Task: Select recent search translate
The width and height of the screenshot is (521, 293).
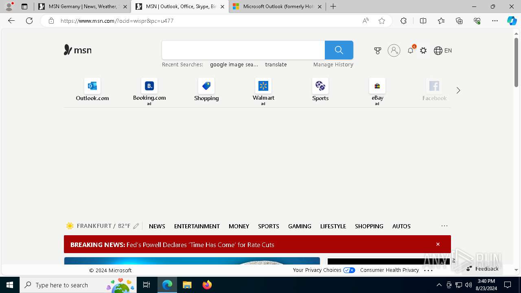Action: point(276,64)
